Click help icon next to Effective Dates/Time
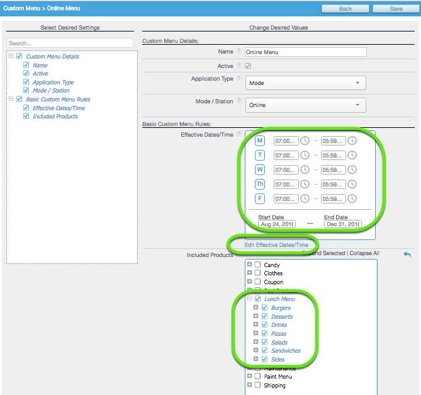This screenshot has height=395, width=421. point(239,135)
